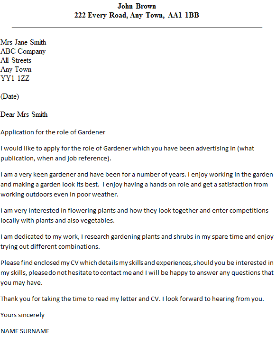Click the All Streets address line
Viewport: 276px width, 337px height.
16,60
